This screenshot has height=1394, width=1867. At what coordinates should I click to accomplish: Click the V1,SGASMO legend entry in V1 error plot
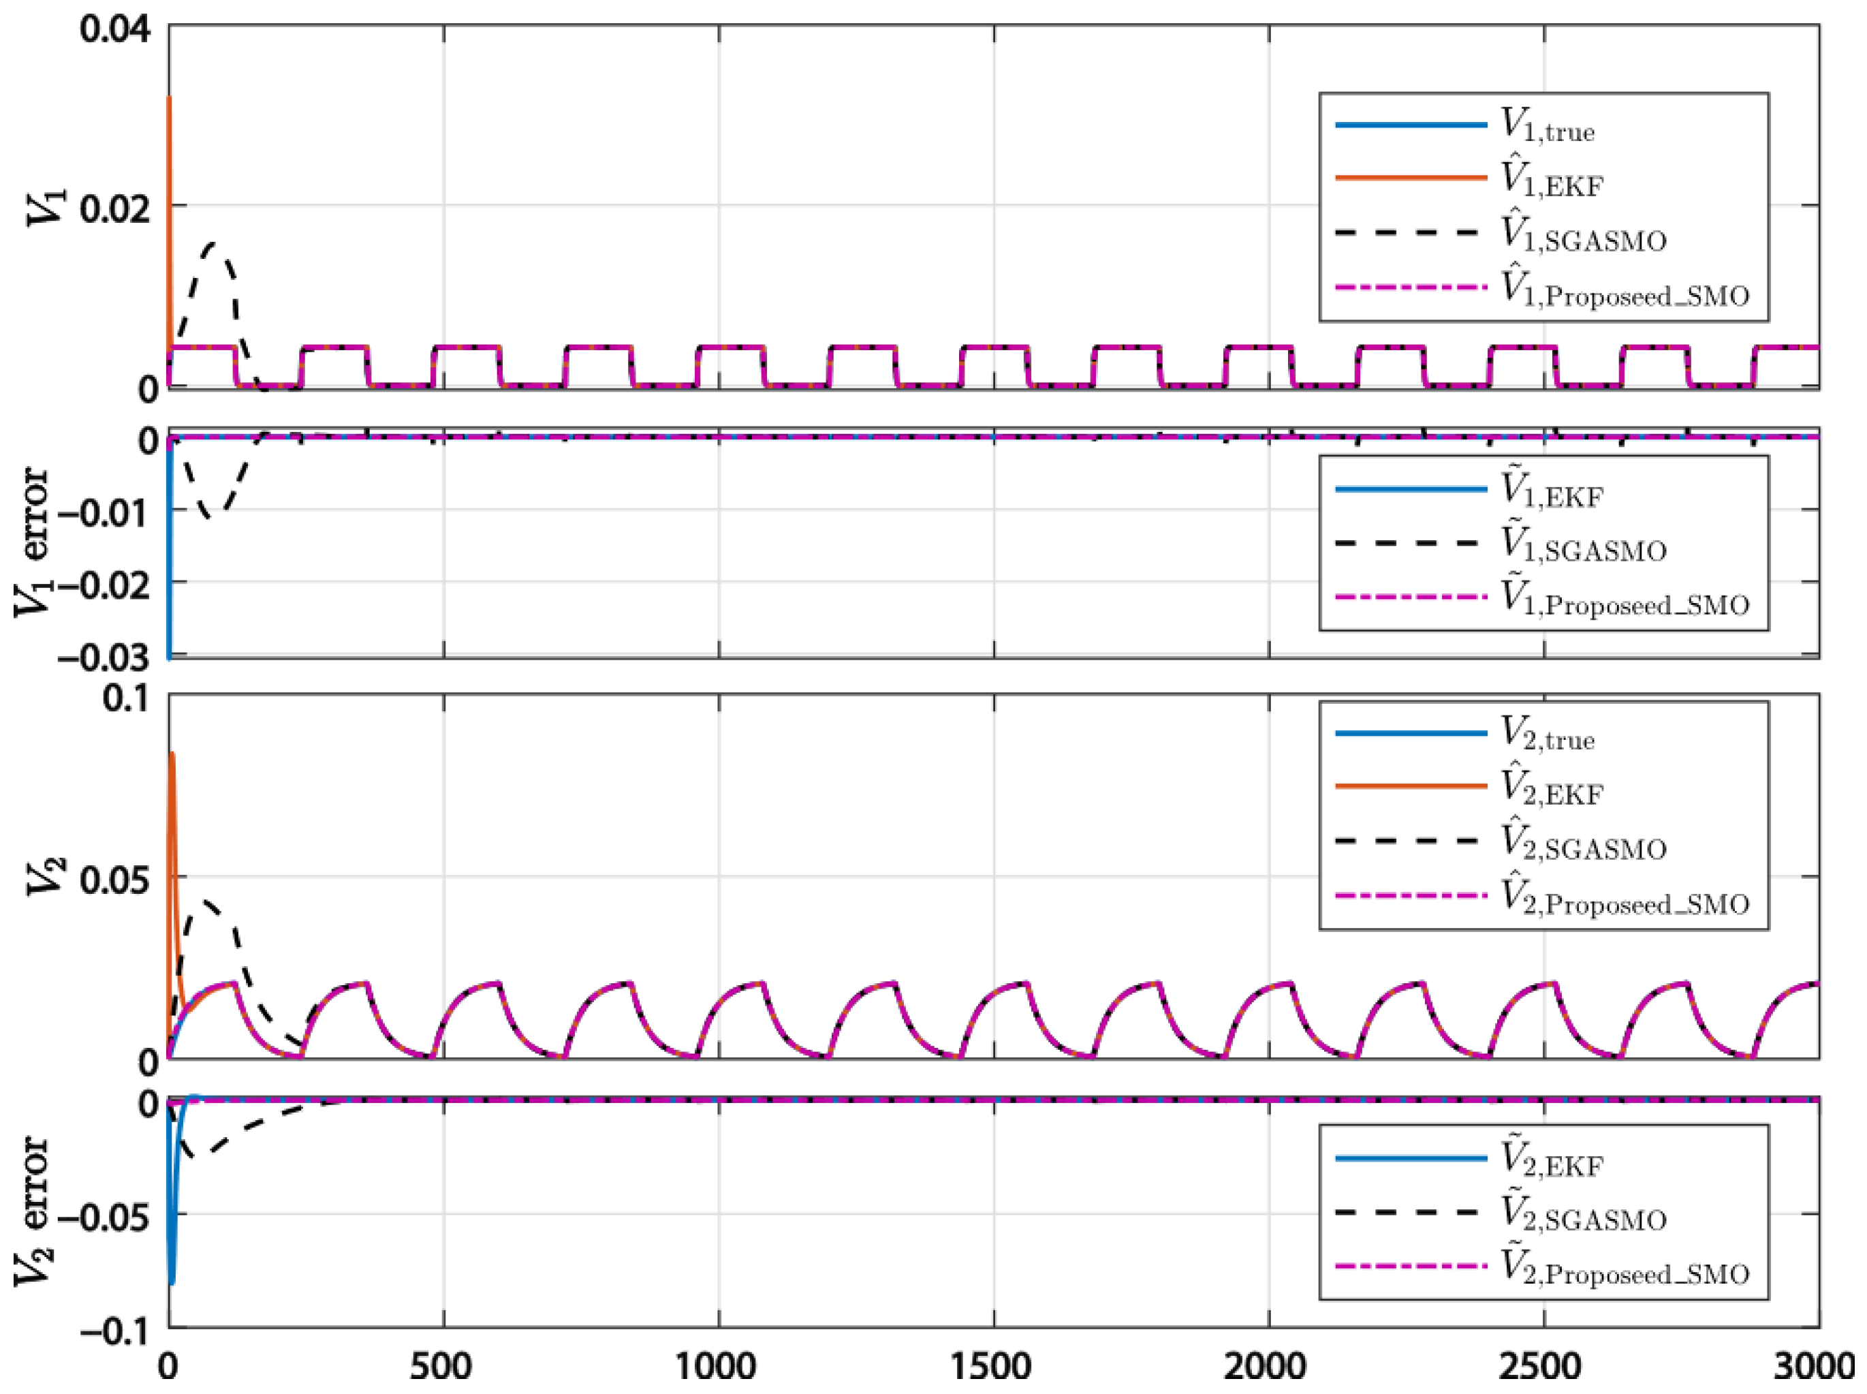click(1584, 545)
